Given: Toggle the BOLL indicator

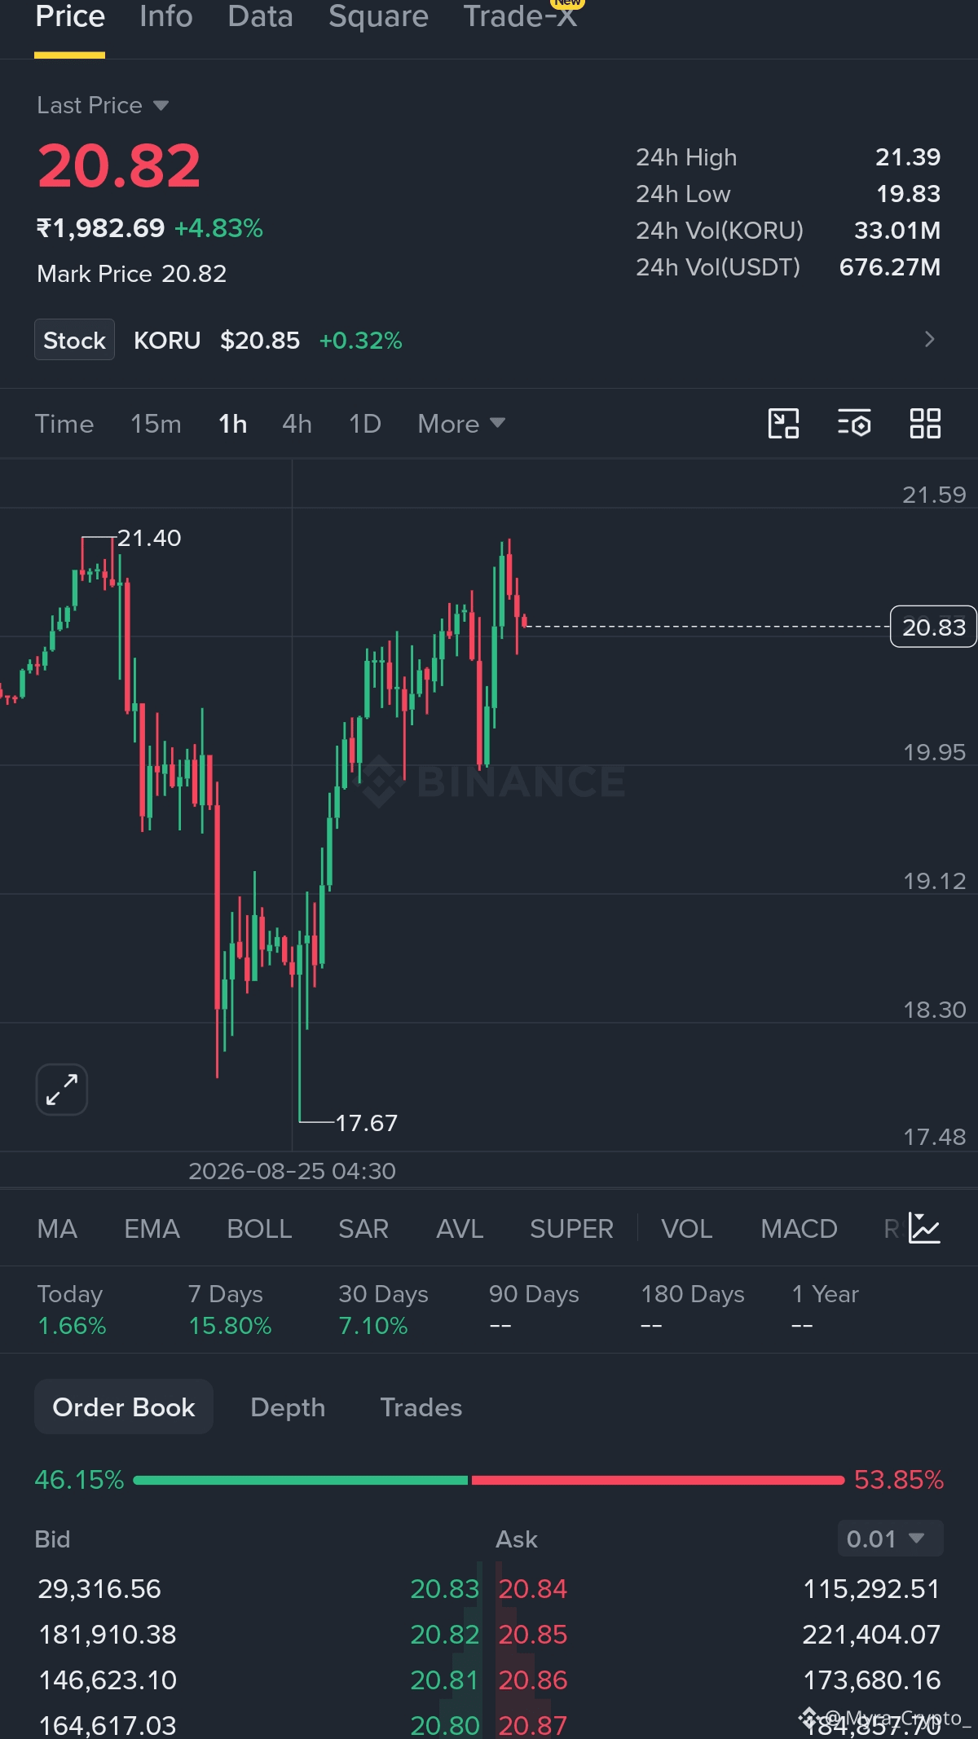Looking at the screenshot, I should pos(259,1229).
